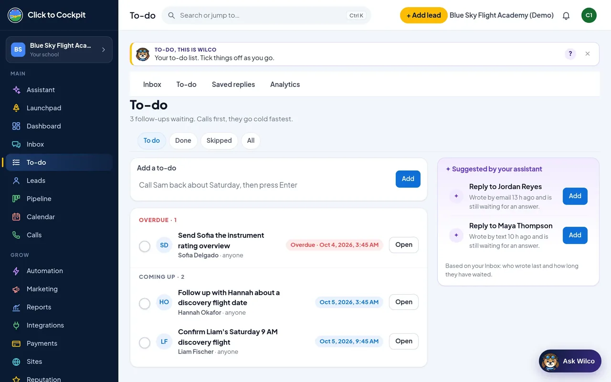Open the Ask Wilco chat button

point(570,361)
